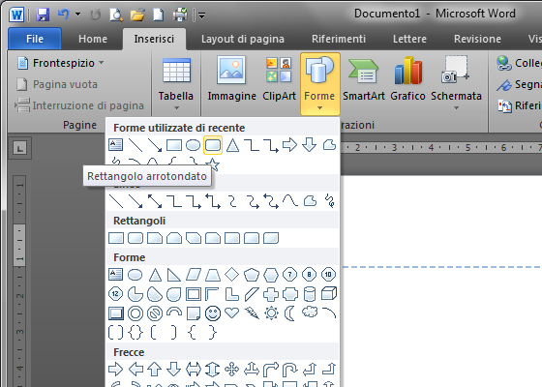Select the star in recent shapes
This screenshot has height=387, width=542.
click(213, 164)
